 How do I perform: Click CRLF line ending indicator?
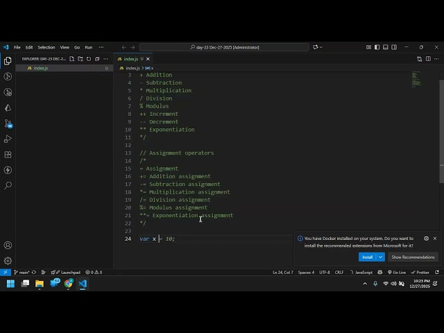tap(339, 273)
